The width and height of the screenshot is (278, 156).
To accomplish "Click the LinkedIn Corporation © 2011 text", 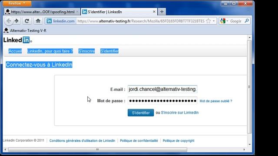I will pos(23,140).
